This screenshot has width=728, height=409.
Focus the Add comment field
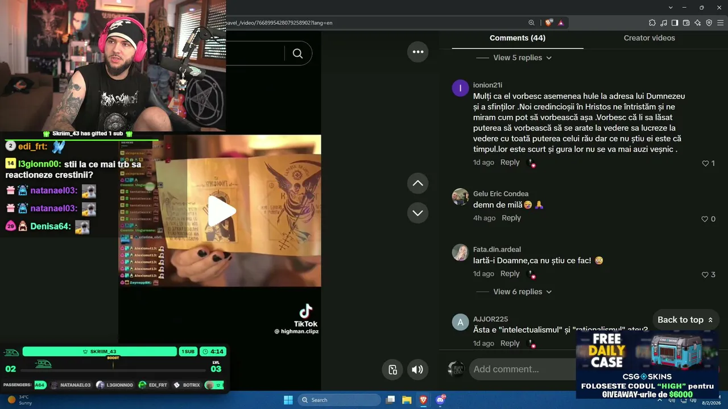click(523, 369)
